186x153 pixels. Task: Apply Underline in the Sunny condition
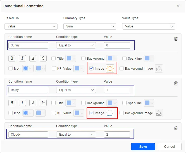tap(33, 58)
